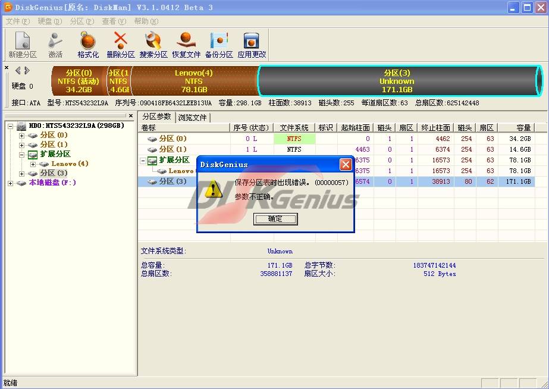This screenshot has height=389, width=549.
Task: Collapse the HD0:HTS543232L9A tree node
Action: click(11, 126)
